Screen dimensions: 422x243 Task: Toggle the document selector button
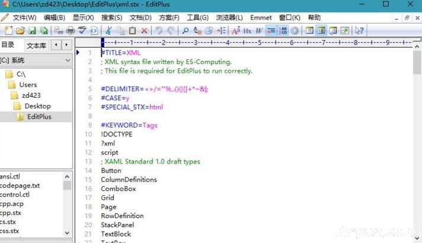(x=345, y=30)
